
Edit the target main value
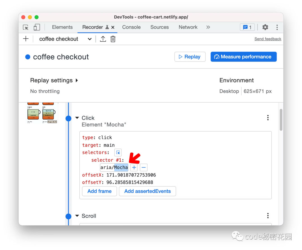click(109, 145)
